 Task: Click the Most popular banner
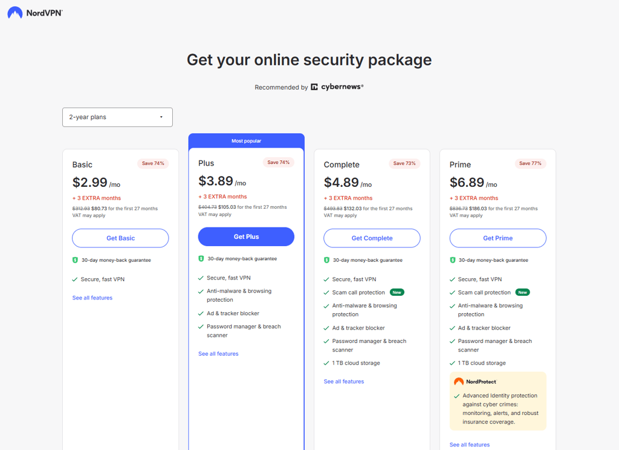247,141
